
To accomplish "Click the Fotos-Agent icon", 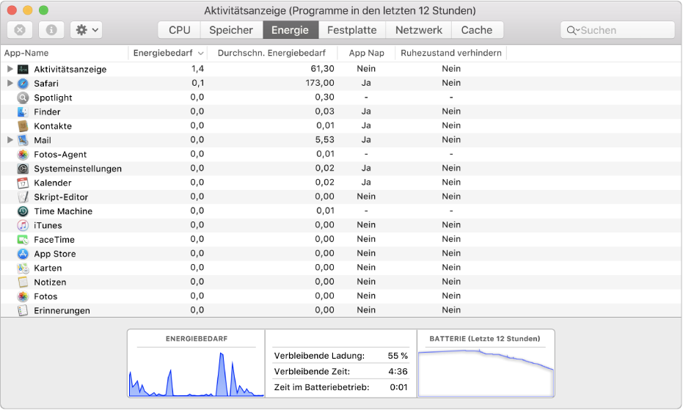I will point(23,154).
